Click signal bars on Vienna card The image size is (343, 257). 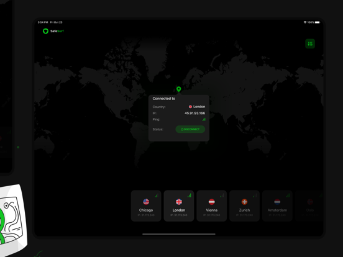coord(222,196)
